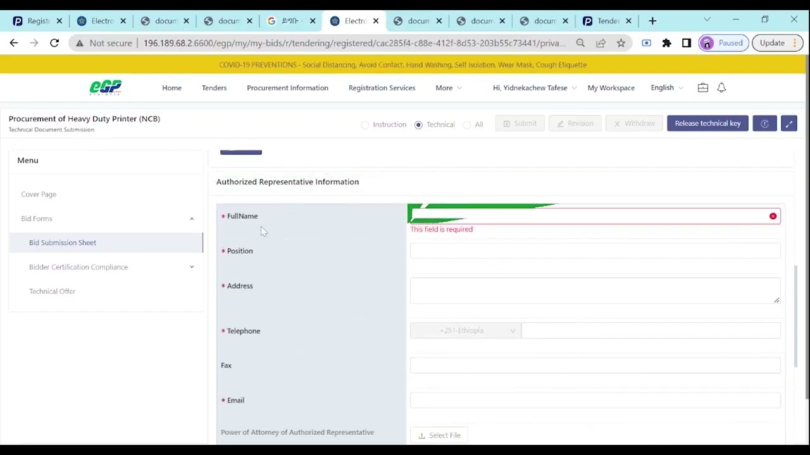Click the timer icon button beside Release technical key
Screen dimensions: 810x455
point(764,123)
